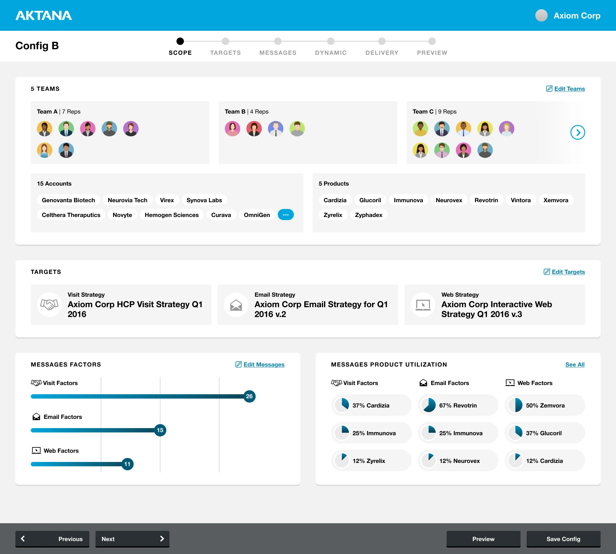The image size is (616, 554).
Task: Click the Visit Strategy handshake icon
Action: click(x=49, y=305)
